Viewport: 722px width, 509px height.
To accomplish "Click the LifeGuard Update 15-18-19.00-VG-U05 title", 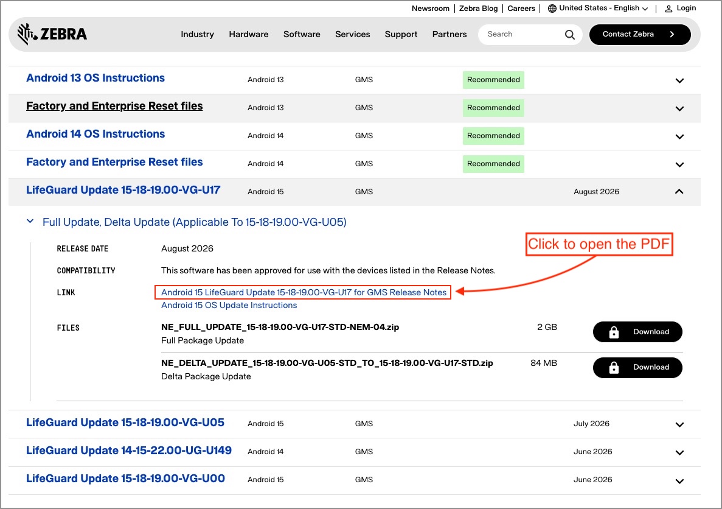I will click(125, 423).
